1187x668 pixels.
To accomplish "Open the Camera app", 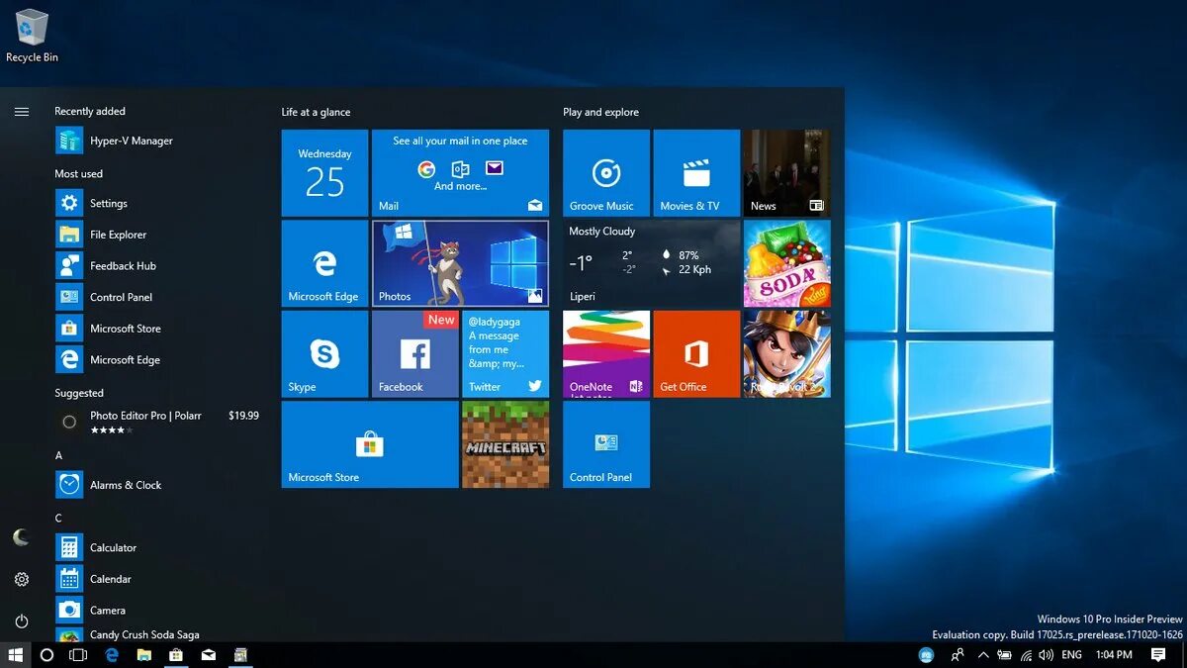I will (158, 611).
